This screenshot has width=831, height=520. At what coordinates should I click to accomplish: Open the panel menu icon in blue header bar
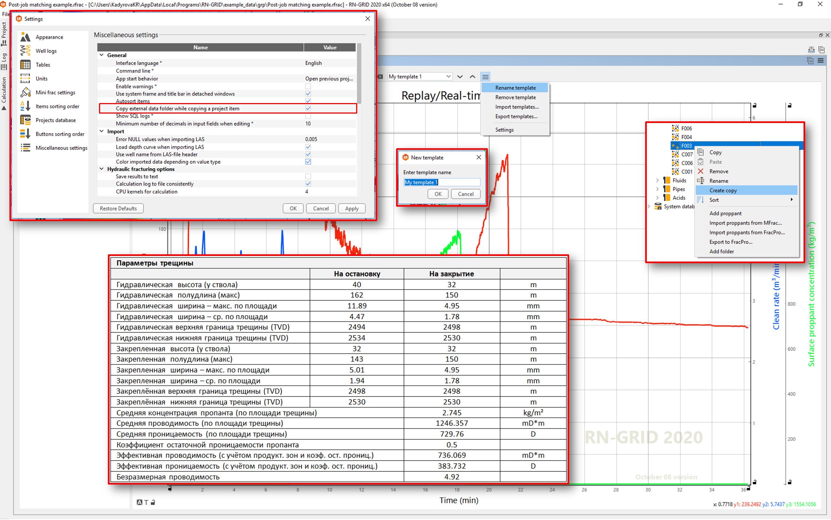pos(821,61)
